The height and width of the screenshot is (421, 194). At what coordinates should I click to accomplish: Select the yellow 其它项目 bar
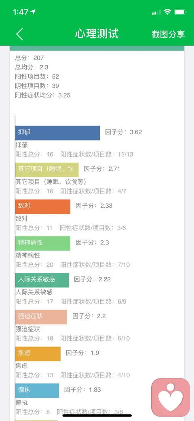click(47, 170)
